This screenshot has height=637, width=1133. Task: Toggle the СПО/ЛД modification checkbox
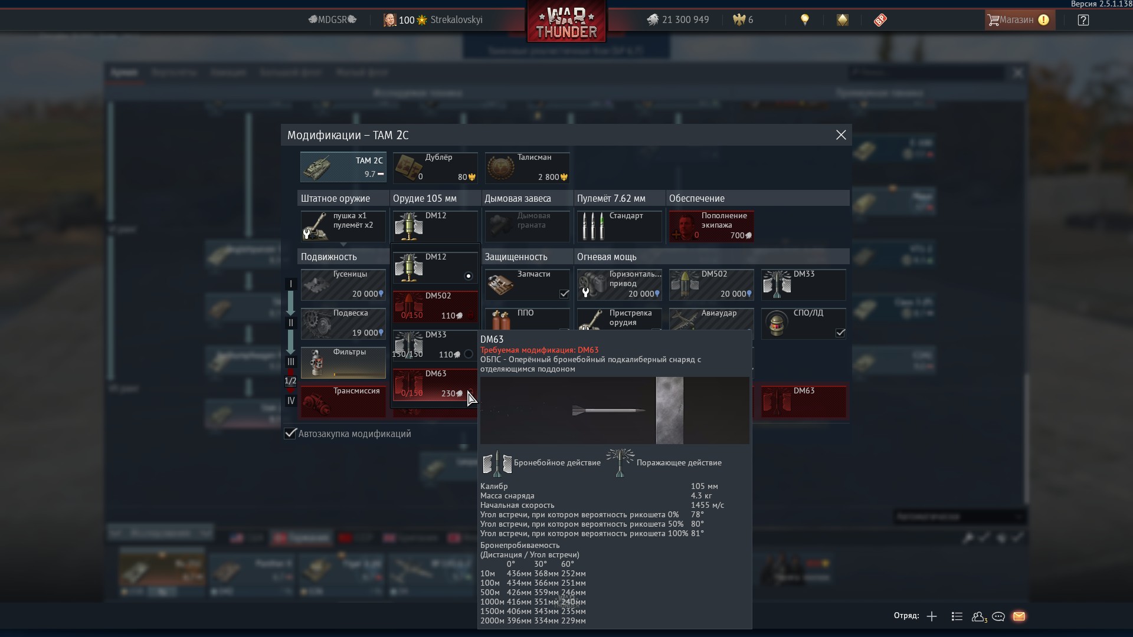point(840,333)
